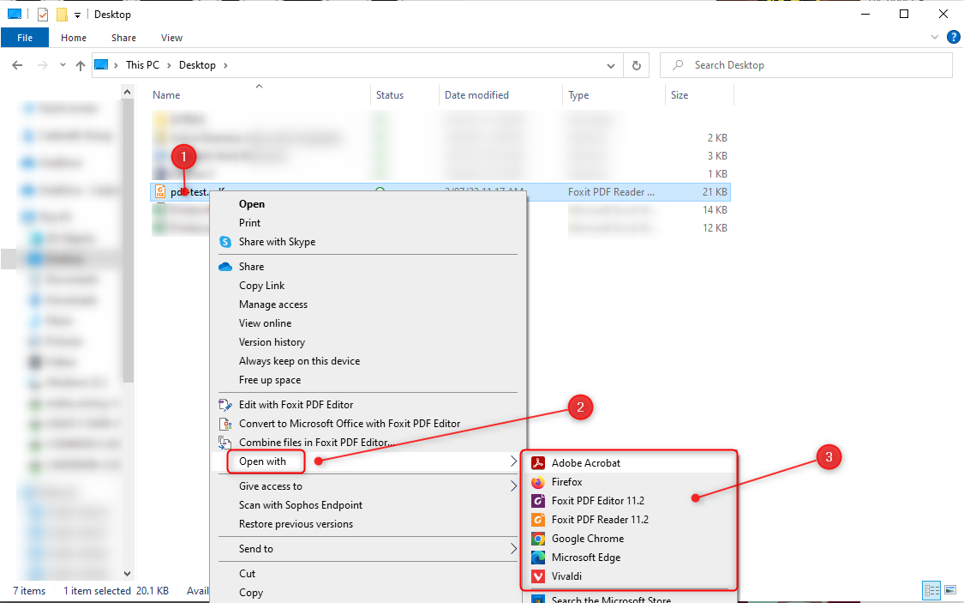
Task: Click the Convert to Microsoft Office icon
Action: (x=225, y=424)
